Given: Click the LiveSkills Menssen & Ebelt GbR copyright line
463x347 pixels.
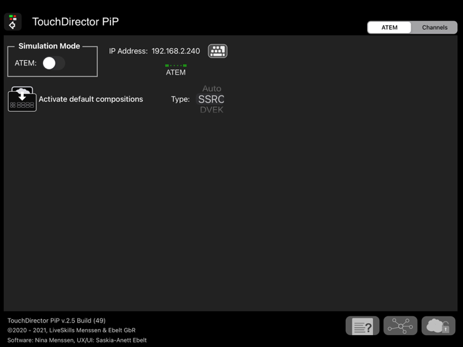Looking at the screenshot, I should click(x=71, y=330).
